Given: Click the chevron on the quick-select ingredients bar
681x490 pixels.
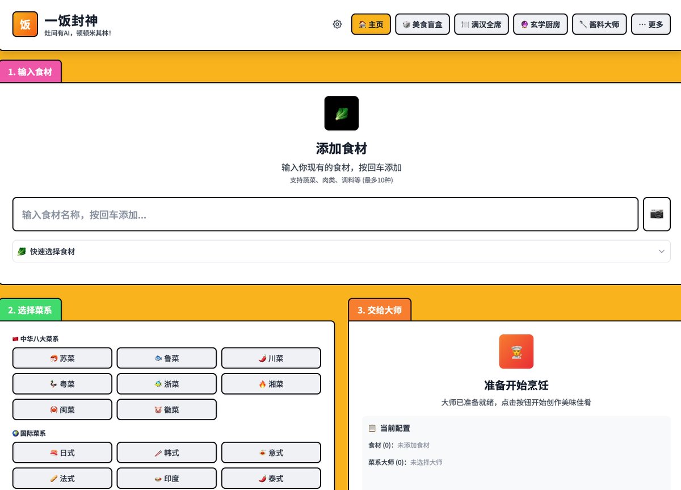Looking at the screenshot, I should (x=661, y=251).
